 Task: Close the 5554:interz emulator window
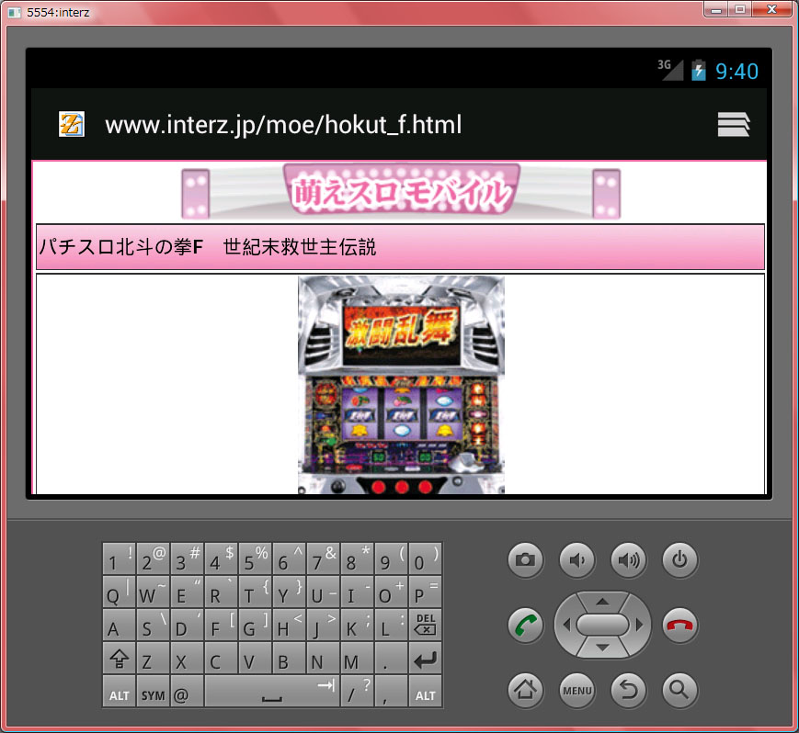tap(771, 9)
